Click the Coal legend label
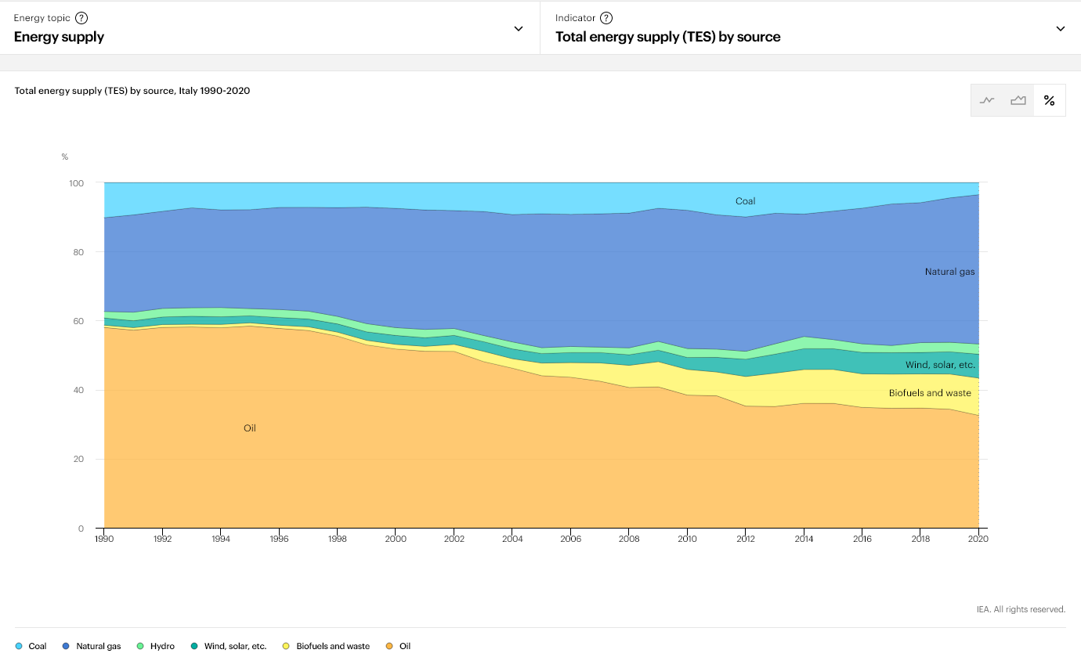The width and height of the screenshot is (1081, 664). pos(38,647)
